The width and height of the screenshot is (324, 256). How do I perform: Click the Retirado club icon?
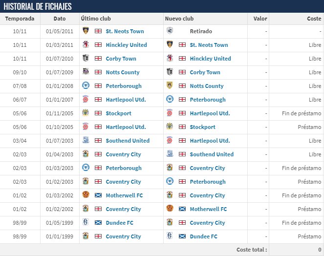point(170,31)
